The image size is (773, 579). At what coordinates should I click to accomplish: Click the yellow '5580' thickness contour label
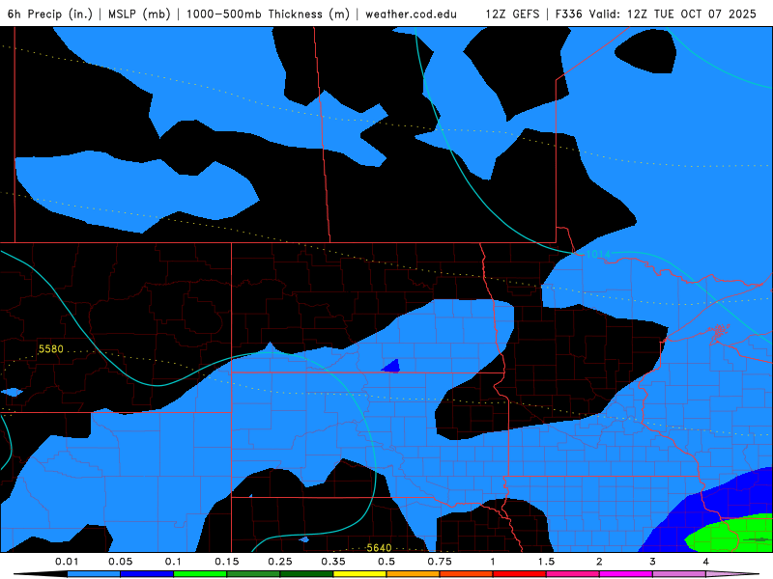tap(51, 349)
